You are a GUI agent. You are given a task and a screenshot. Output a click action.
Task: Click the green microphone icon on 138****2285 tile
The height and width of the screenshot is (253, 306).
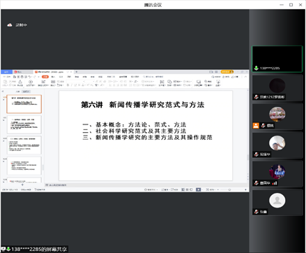click(x=256, y=68)
